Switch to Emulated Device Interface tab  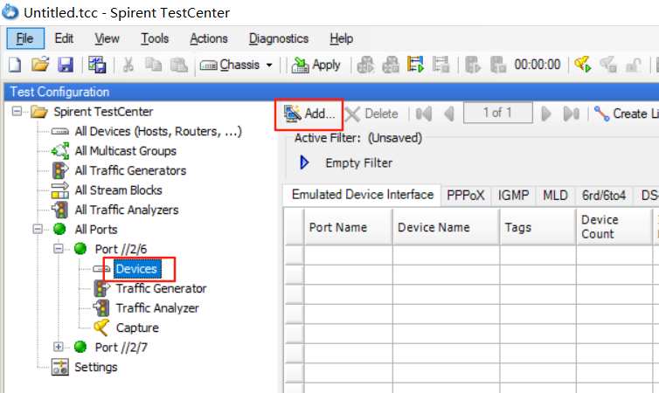coord(363,195)
